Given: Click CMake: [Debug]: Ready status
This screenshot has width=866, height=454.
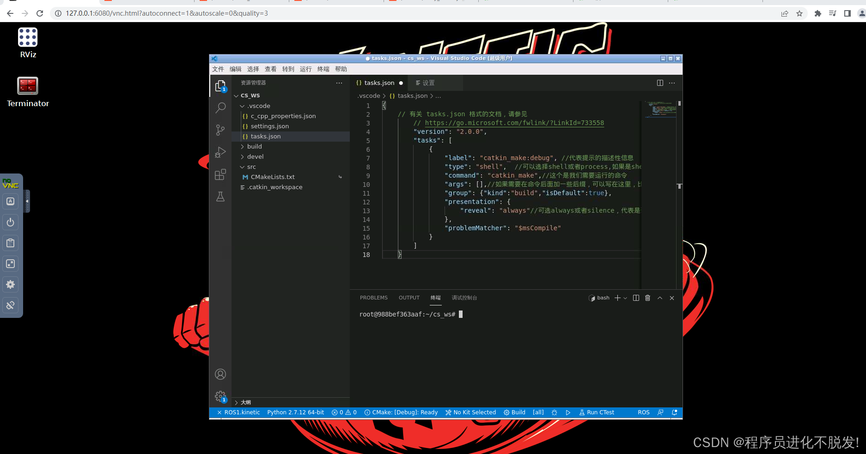Looking at the screenshot, I should coord(401,412).
